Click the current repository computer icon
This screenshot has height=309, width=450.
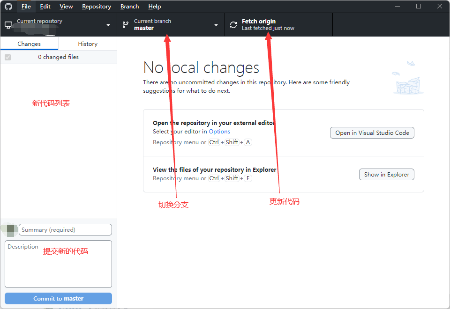8,25
